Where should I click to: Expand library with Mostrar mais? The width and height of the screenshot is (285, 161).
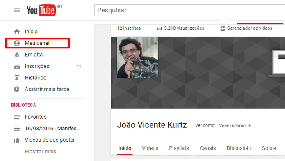(x=41, y=152)
